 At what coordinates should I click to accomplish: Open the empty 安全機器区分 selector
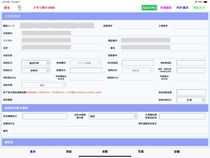pyautogui.click(x=45, y=116)
